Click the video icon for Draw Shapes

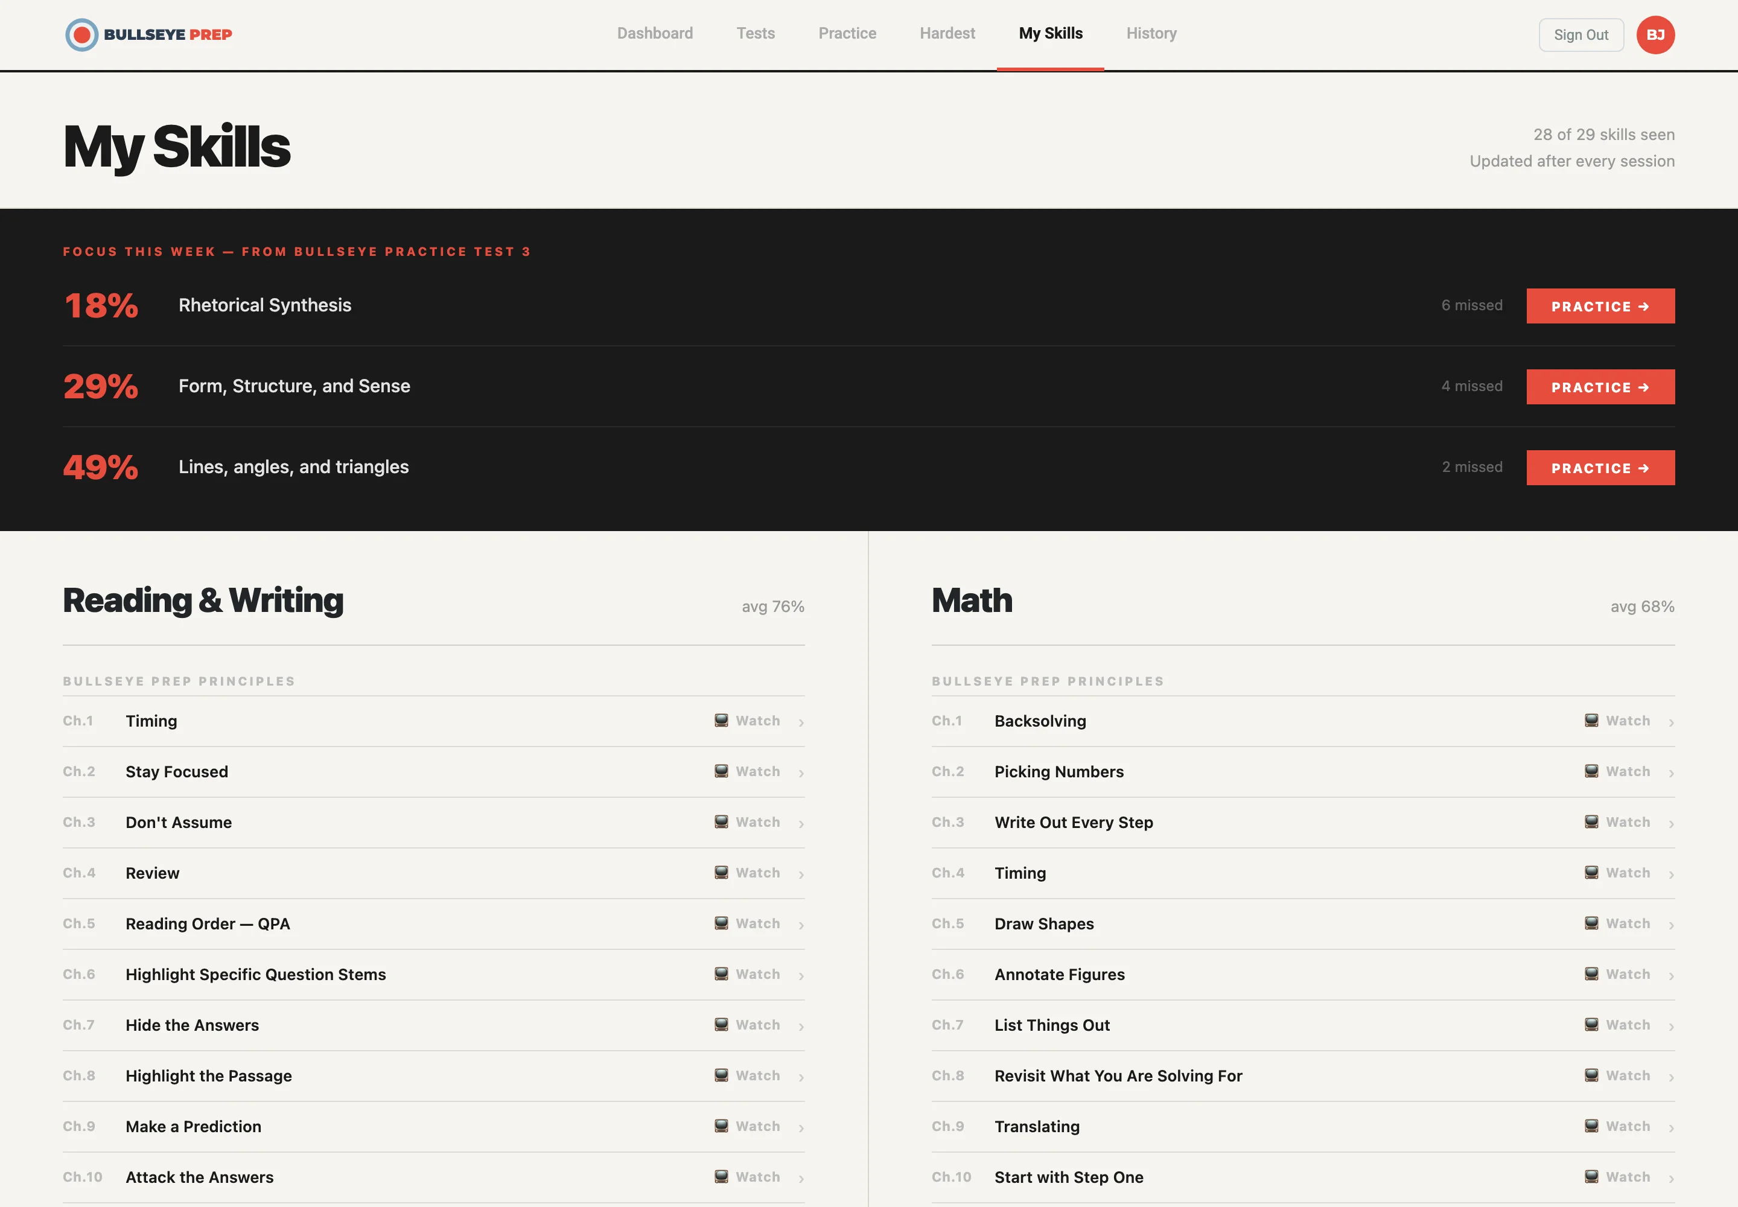[1591, 923]
